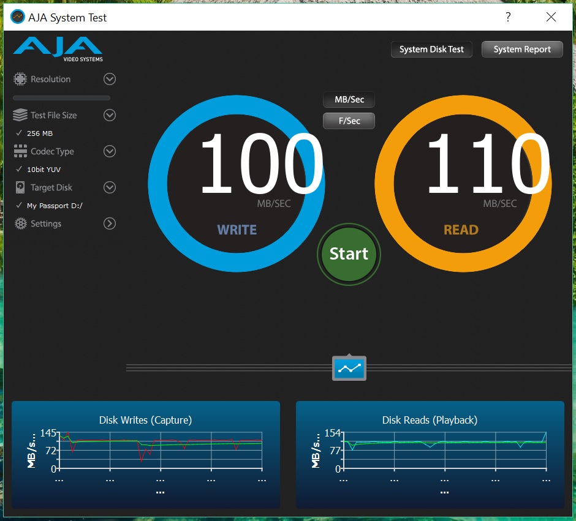Expand the Codec Type dropdown arrow
The height and width of the screenshot is (521, 576).
click(110, 151)
